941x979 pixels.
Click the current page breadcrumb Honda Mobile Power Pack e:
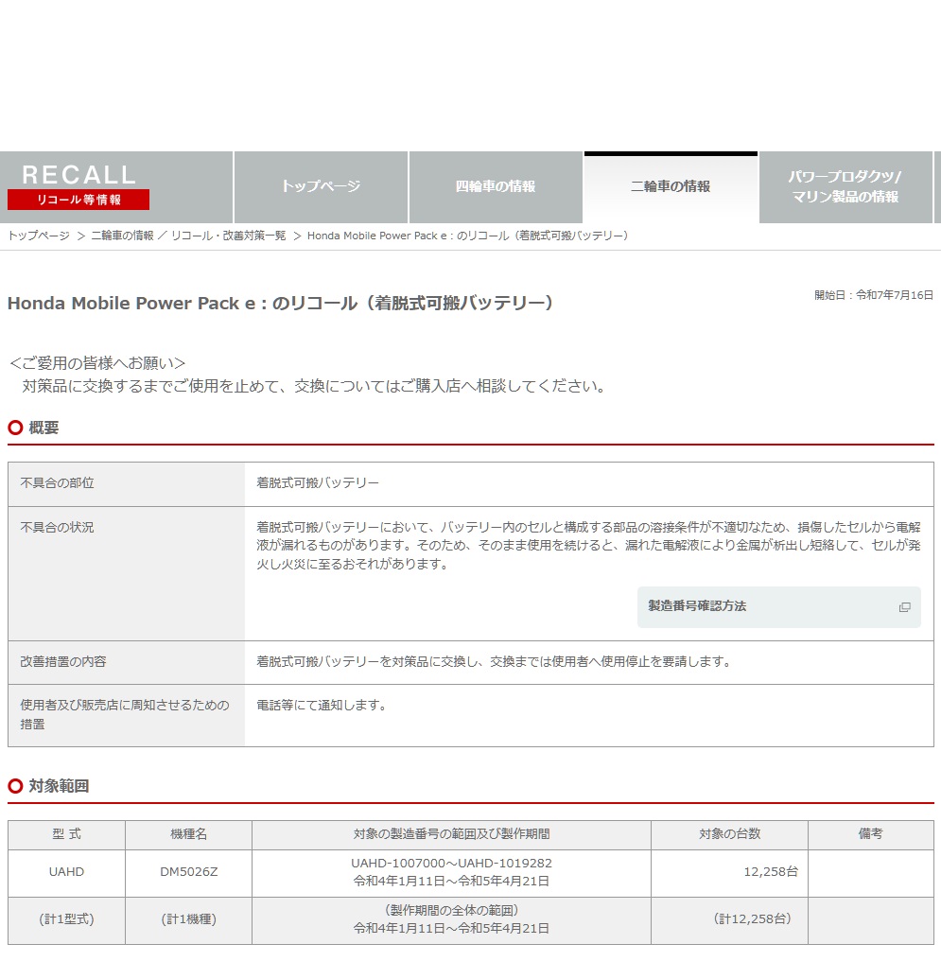pos(467,236)
